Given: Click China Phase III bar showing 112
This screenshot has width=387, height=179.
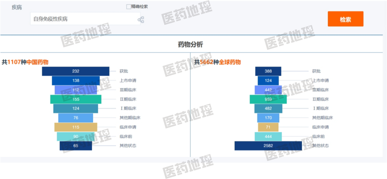Looking at the screenshot, I should [x=76, y=90].
